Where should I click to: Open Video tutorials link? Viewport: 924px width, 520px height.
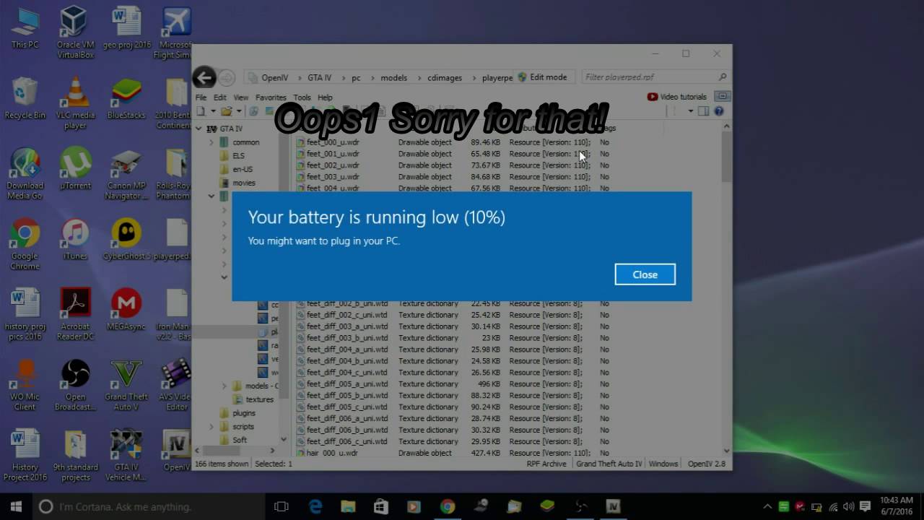[677, 97]
